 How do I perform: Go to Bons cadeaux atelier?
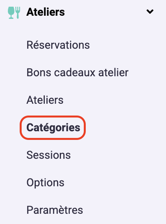[77, 73]
